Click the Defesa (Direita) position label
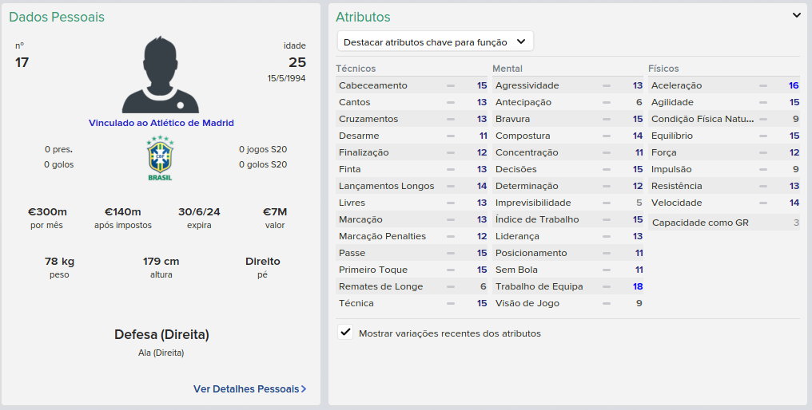 pos(161,334)
